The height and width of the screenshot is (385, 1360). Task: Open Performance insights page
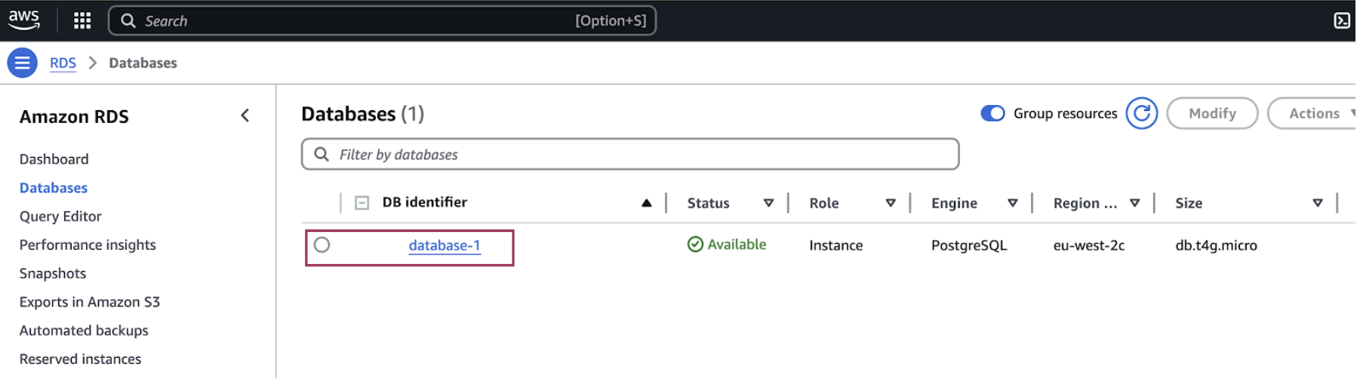88,245
